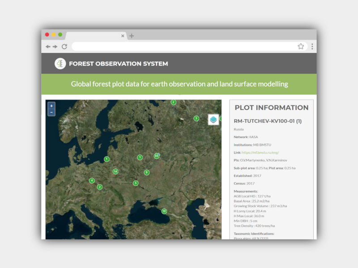
Task: Click the AGB Local HD : 127 t/ha value
Action: [252, 196]
